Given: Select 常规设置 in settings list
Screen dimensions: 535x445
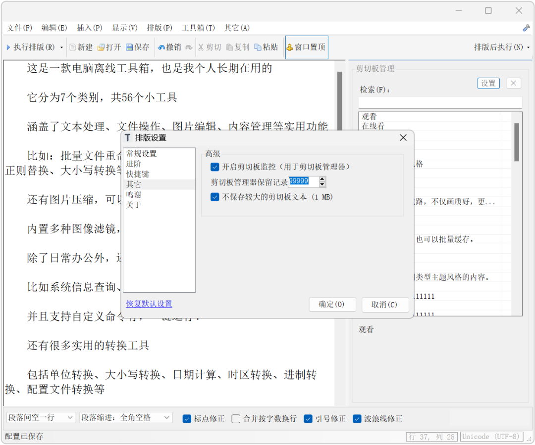Looking at the screenshot, I should click(159, 154).
